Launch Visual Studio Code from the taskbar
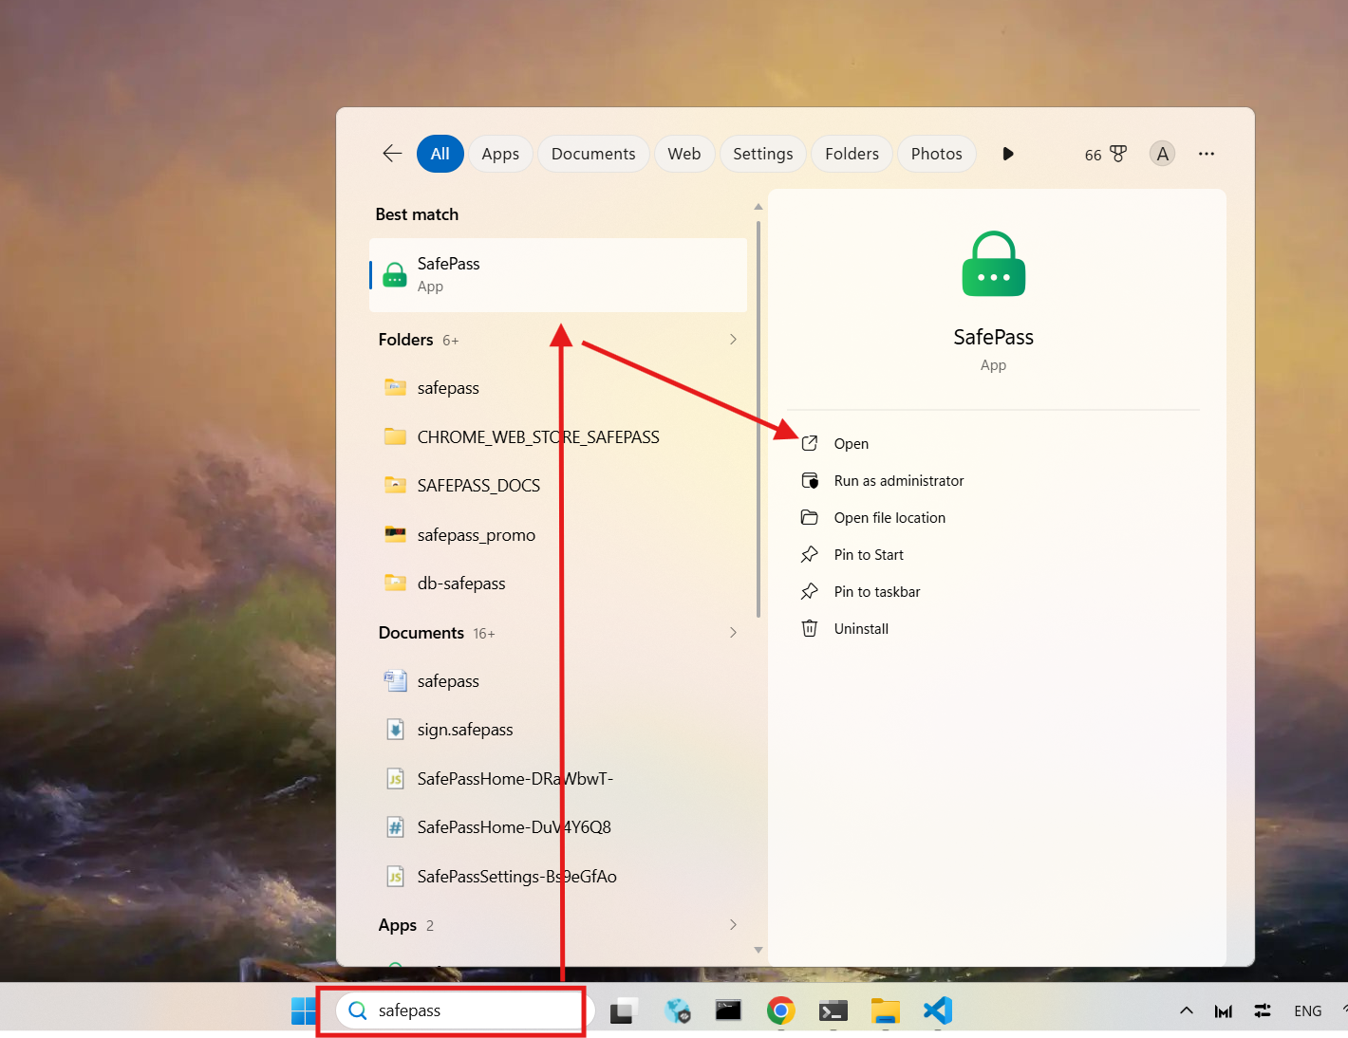The width and height of the screenshot is (1348, 1038). point(937,1010)
